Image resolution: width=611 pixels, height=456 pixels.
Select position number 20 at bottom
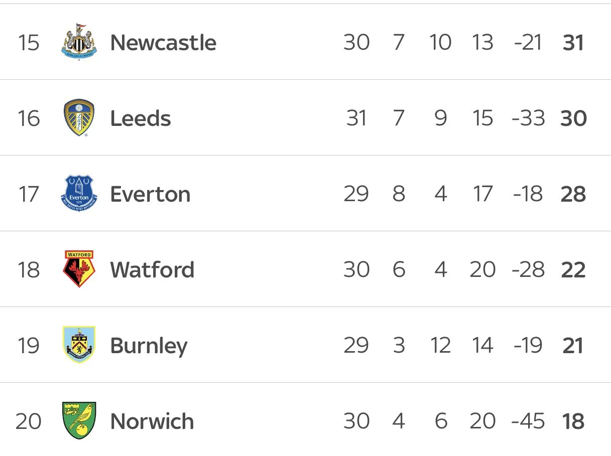pyautogui.click(x=28, y=421)
